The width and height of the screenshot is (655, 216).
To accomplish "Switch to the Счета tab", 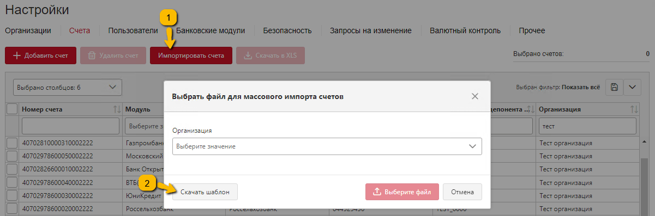I will pyautogui.click(x=80, y=30).
